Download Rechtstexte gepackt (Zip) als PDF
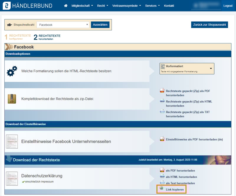 point(188,93)
